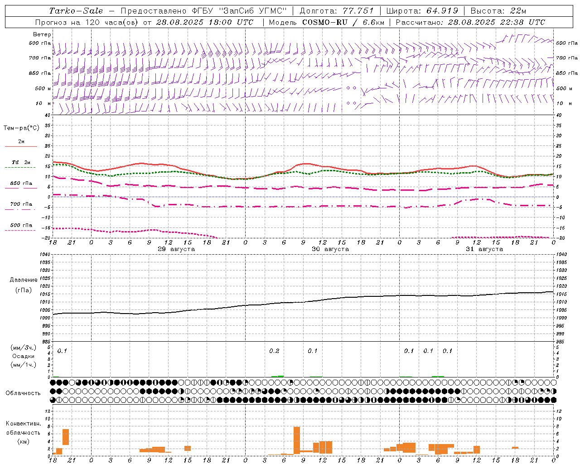Viewport: 580px width, 464px height.
Task: Click the Высота: 22м elevation label
Action: pos(498,11)
